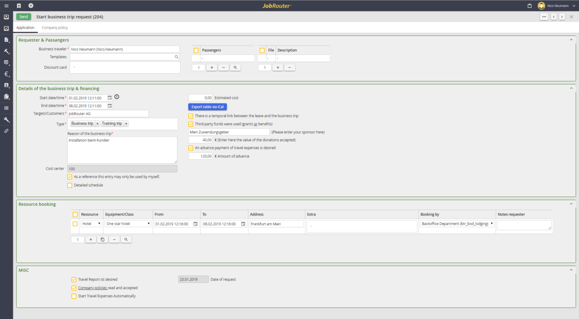Click the clipboard icon near the user name

(x=530, y=6)
